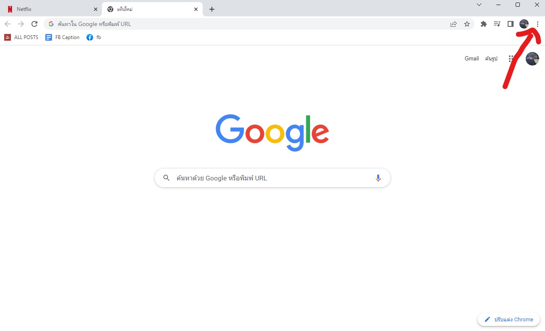Click the share page icon in address bar
Screen dimensions: 545x331
pyautogui.click(x=454, y=24)
